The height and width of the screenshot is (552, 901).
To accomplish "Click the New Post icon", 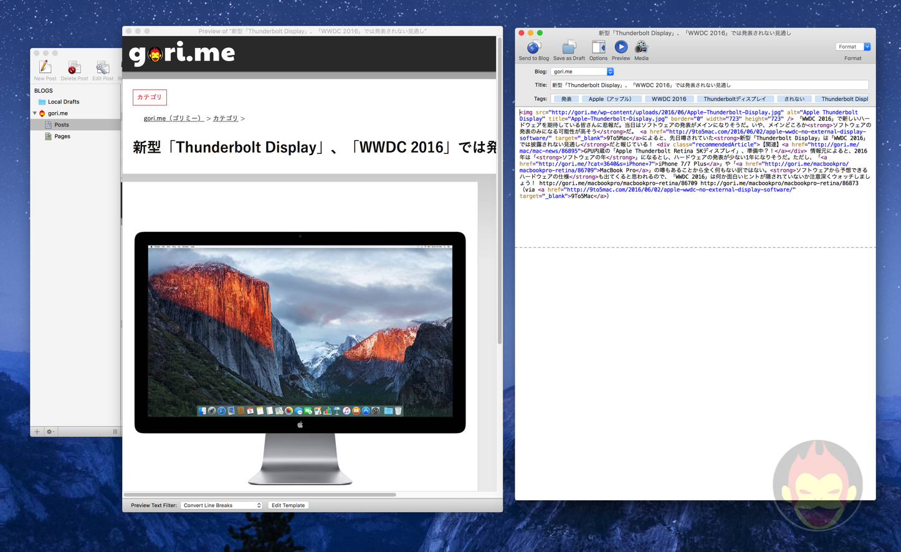I will (x=45, y=67).
